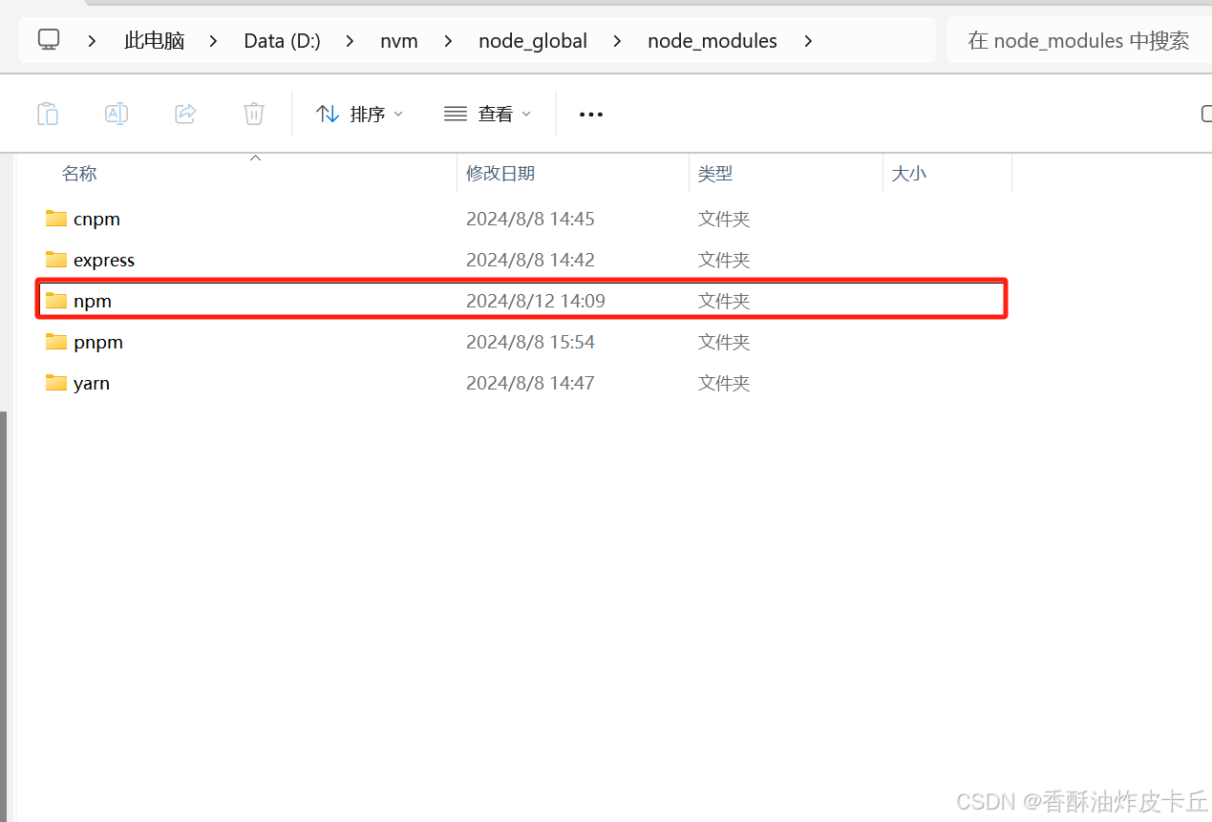Open the 查看 view dropdown
This screenshot has height=822, width=1212.
coord(488,114)
